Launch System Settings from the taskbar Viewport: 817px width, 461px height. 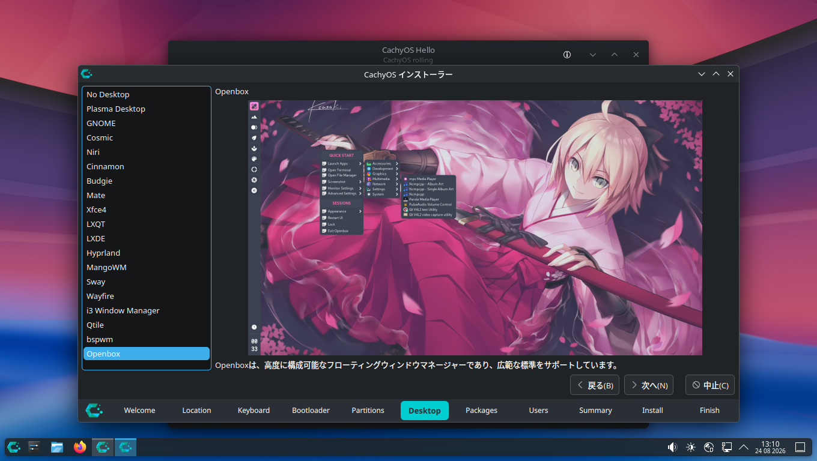pos(34,447)
